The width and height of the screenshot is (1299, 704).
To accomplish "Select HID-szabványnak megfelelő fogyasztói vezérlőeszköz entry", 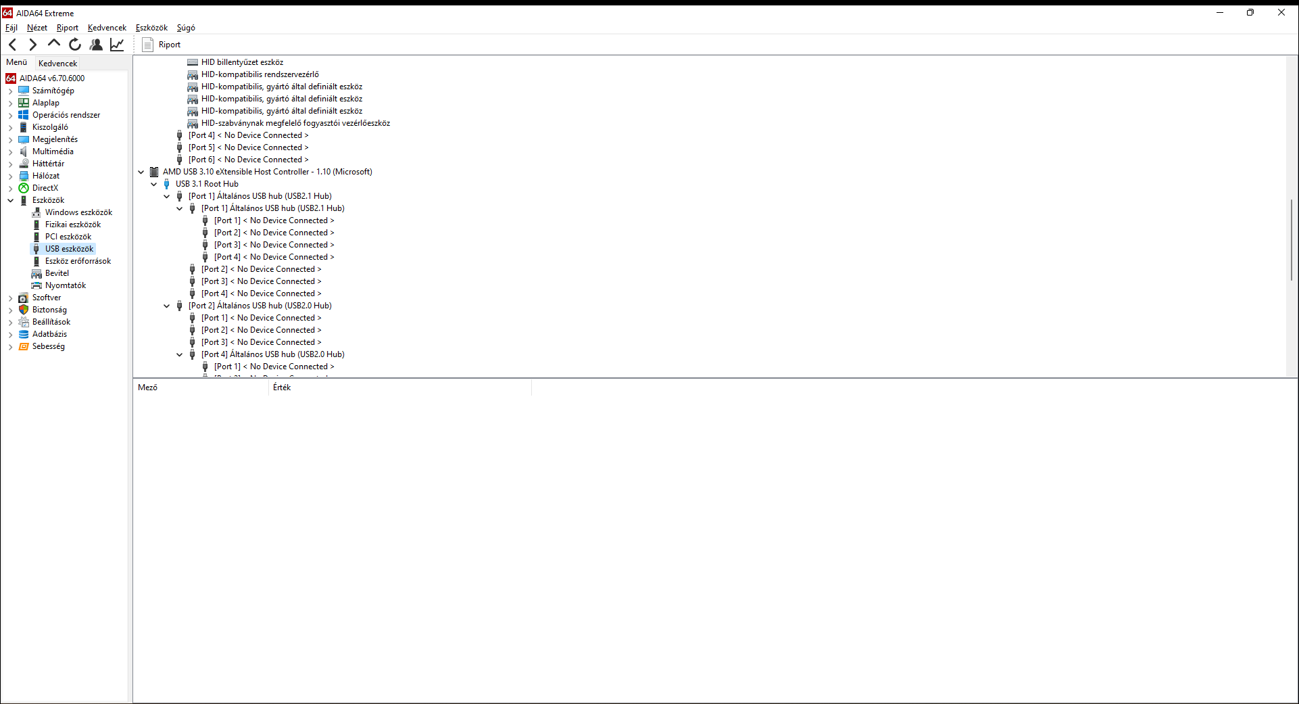I will pyautogui.click(x=295, y=123).
